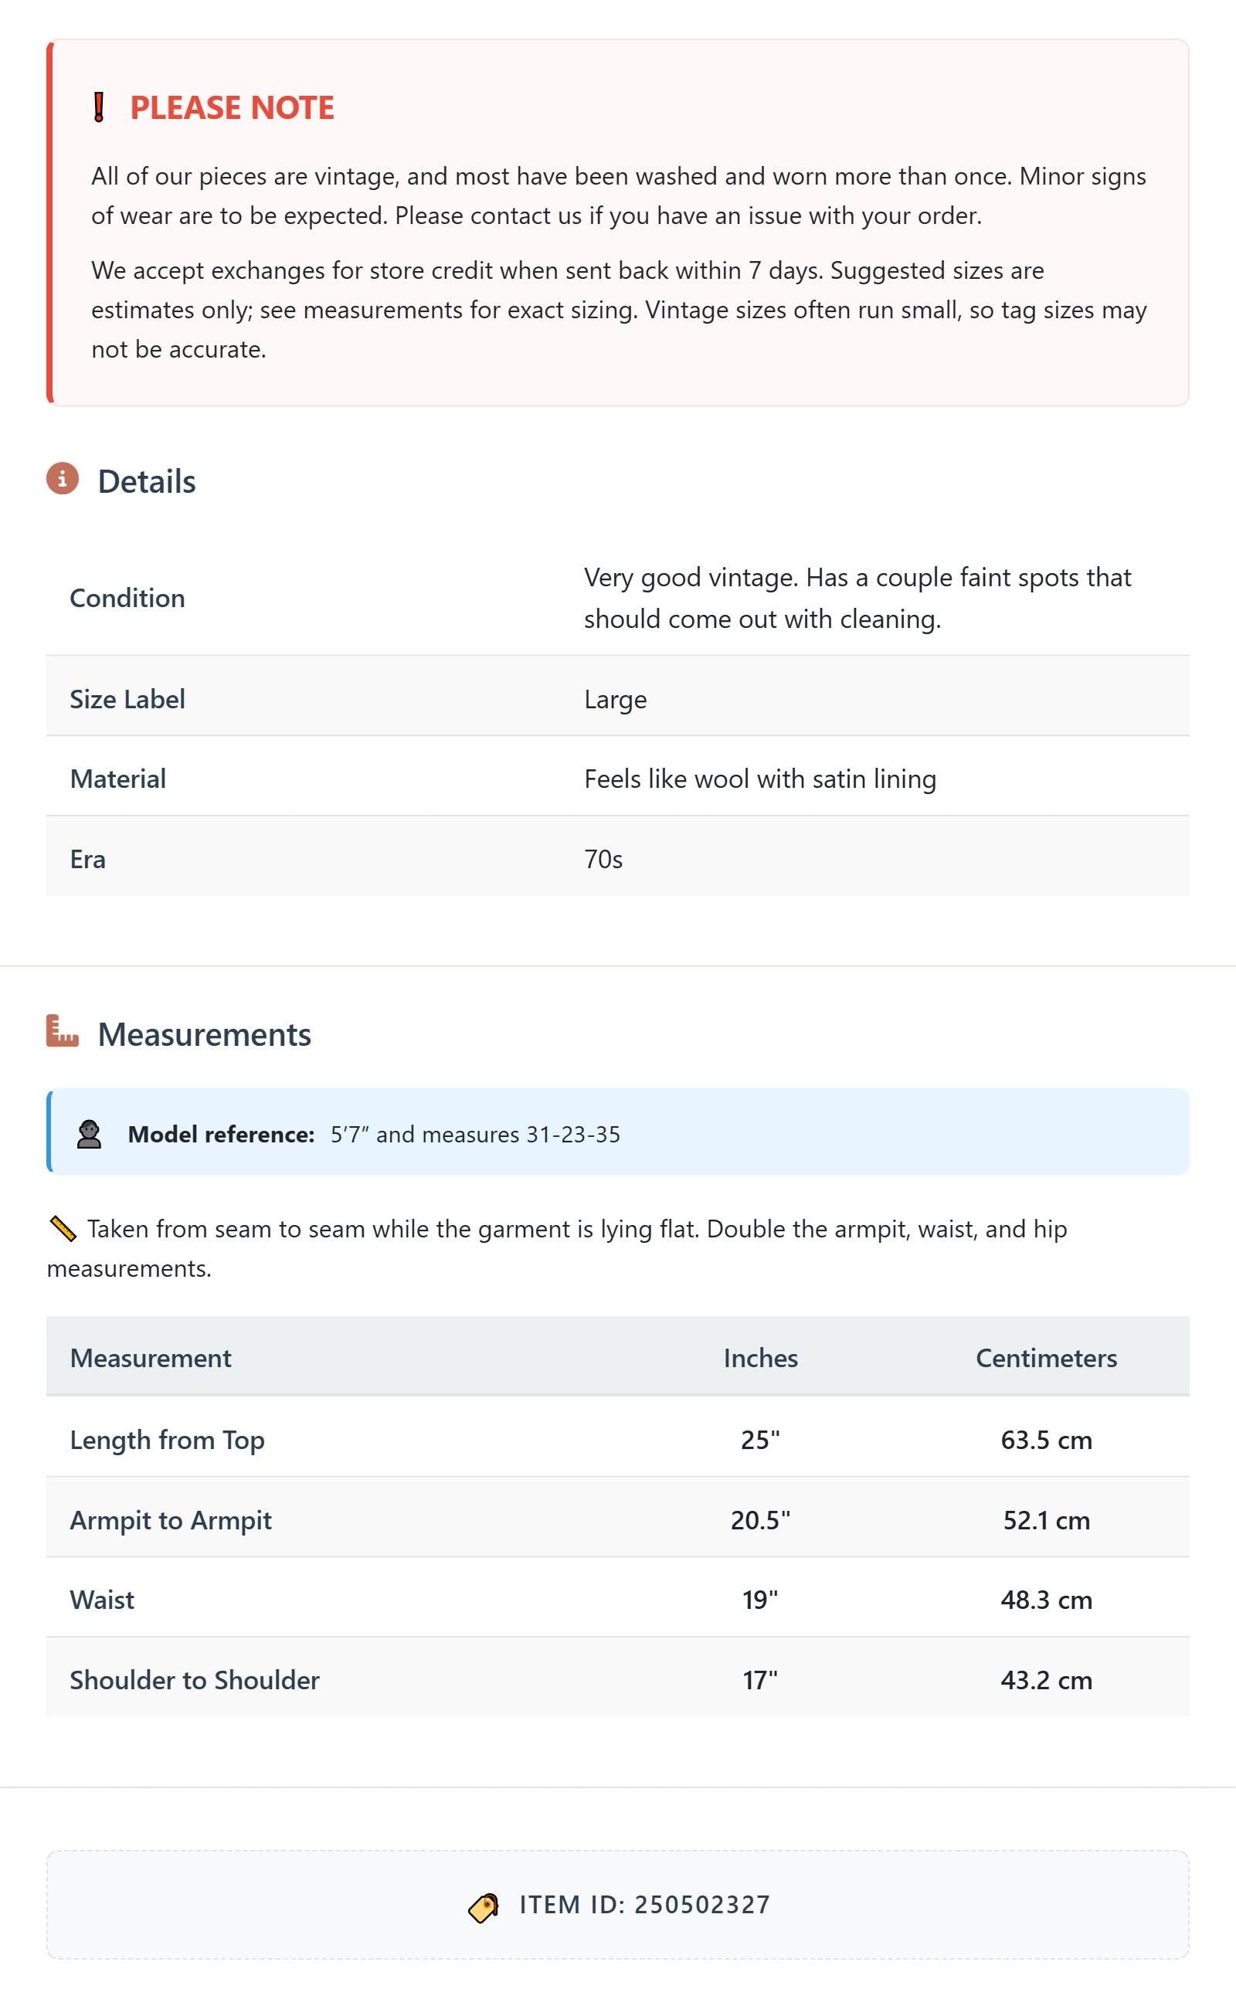Select the Armpit to Armpit row label

(171, 1520)
